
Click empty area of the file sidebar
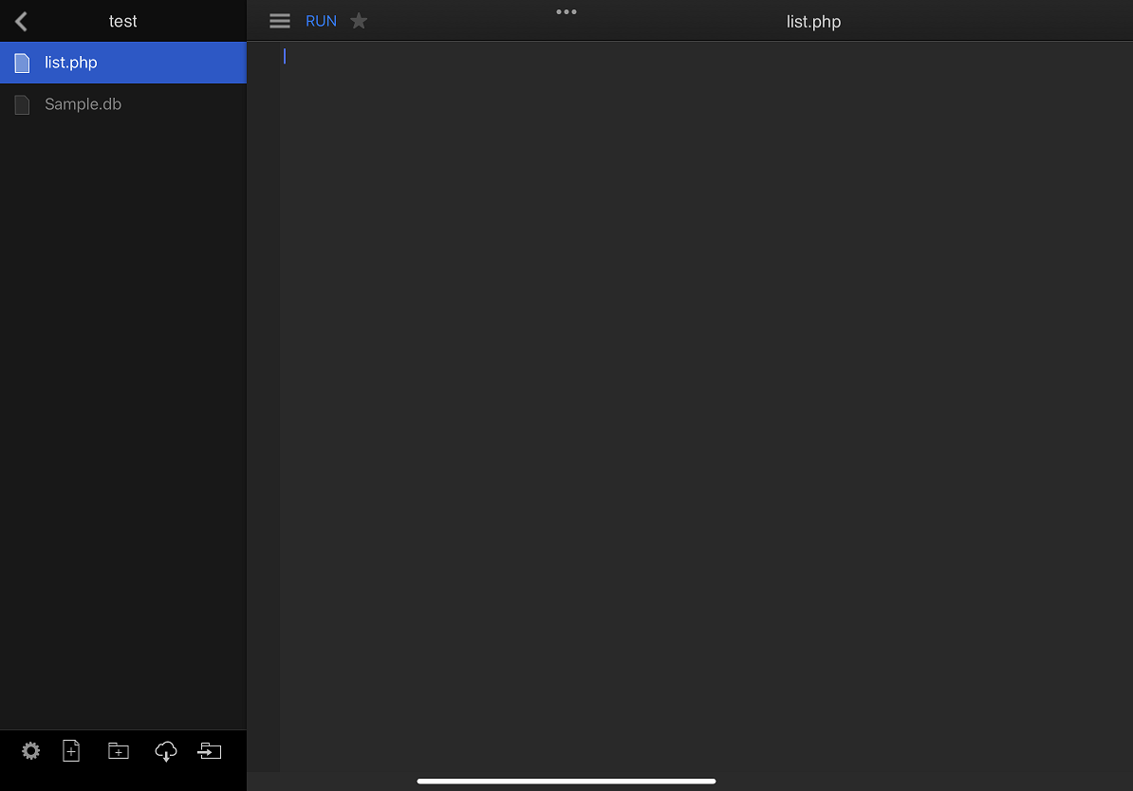123,427
